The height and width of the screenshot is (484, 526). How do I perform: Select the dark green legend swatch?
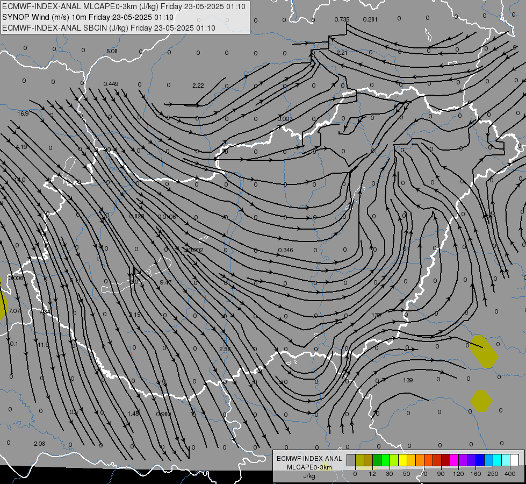(x=377, y=460)
